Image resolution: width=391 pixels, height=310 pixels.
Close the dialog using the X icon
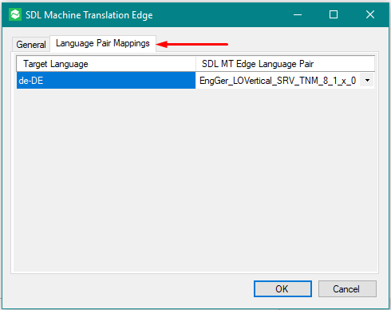tap(370, 14)
